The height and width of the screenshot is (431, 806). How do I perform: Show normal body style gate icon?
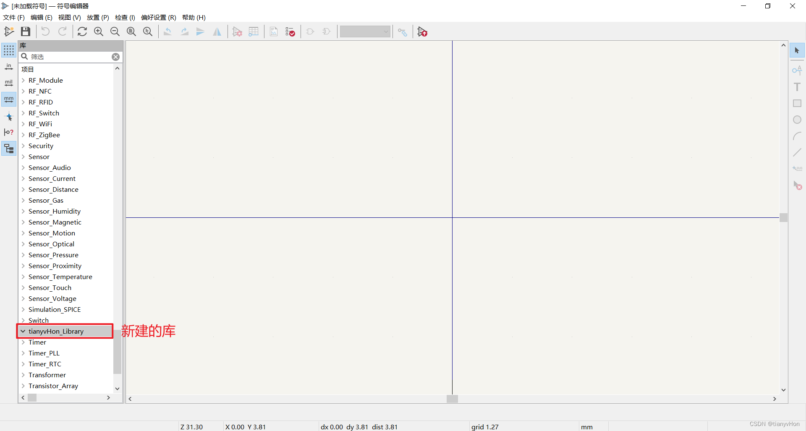click(x=310, y=31)
